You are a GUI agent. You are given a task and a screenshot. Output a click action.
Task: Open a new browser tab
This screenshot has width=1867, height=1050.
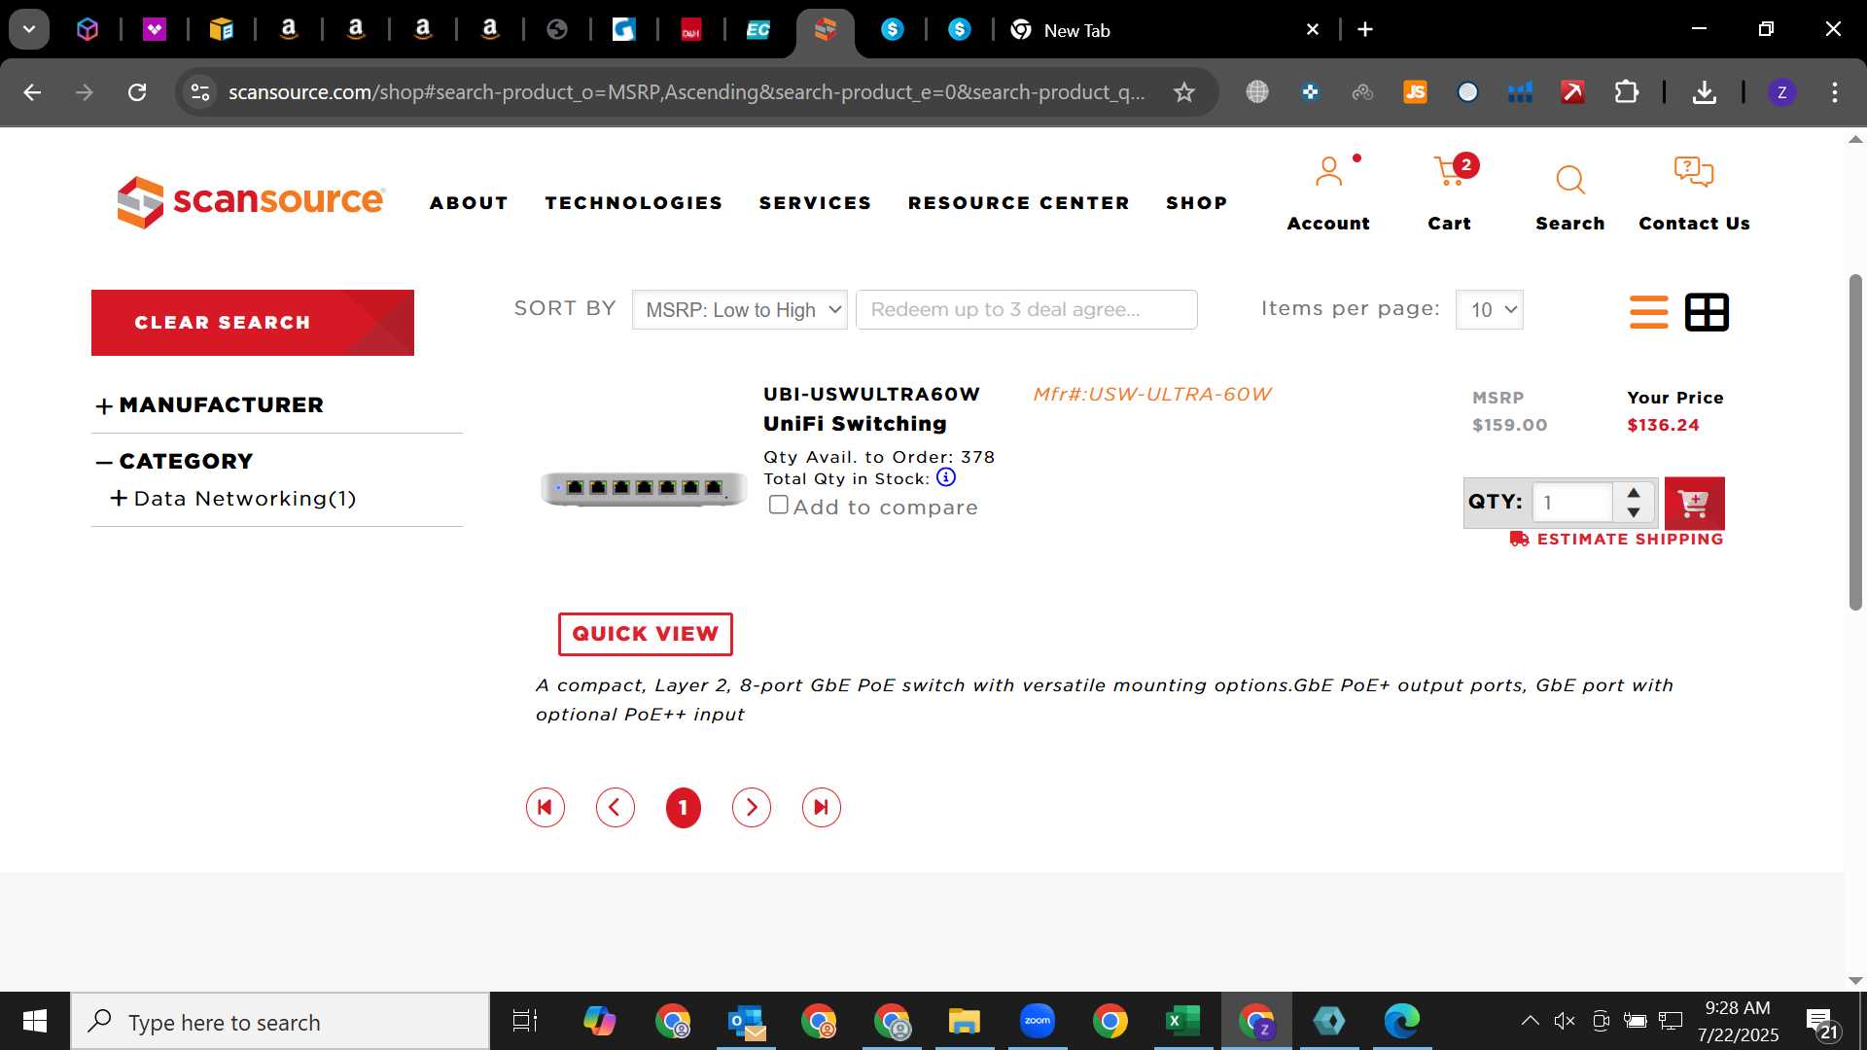(x=1365, y=30)
